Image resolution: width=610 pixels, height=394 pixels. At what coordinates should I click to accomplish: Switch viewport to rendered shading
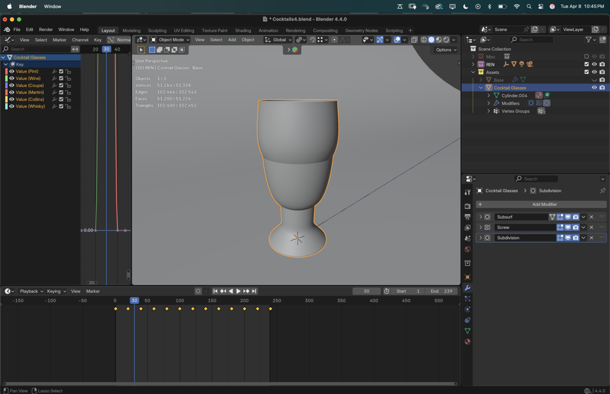click(x=447, y=40)
